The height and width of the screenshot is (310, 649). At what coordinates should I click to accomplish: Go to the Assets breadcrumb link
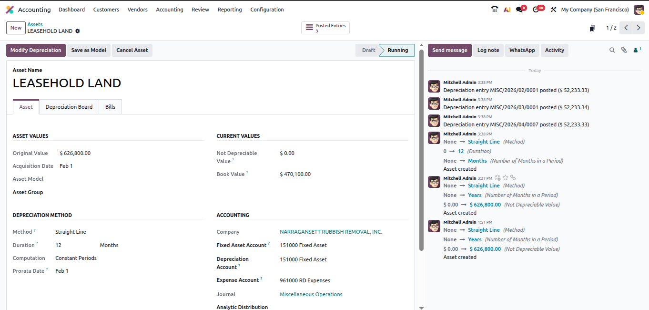tap(35, 24)
